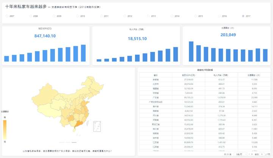Click the jump-to-page number input field
The height and width of the screenshot is (158, 273).
click(x=262, y=154)
